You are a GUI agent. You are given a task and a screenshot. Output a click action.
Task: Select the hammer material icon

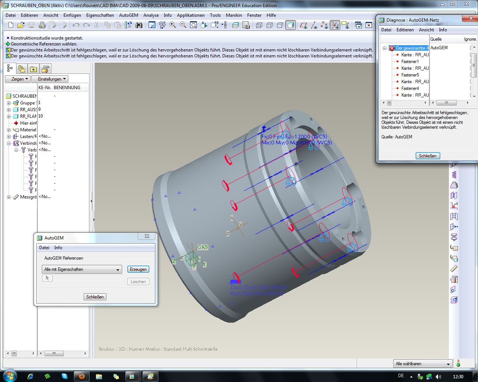click(454, 279)
